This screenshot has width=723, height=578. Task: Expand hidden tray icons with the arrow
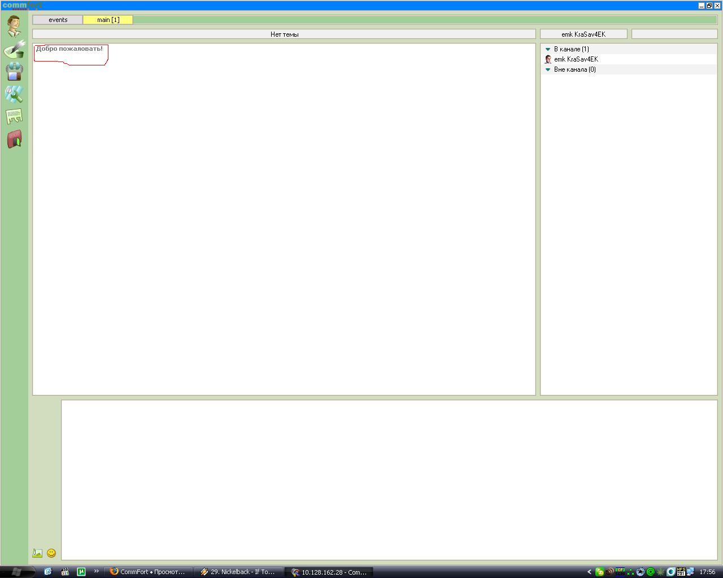(589, 572)
